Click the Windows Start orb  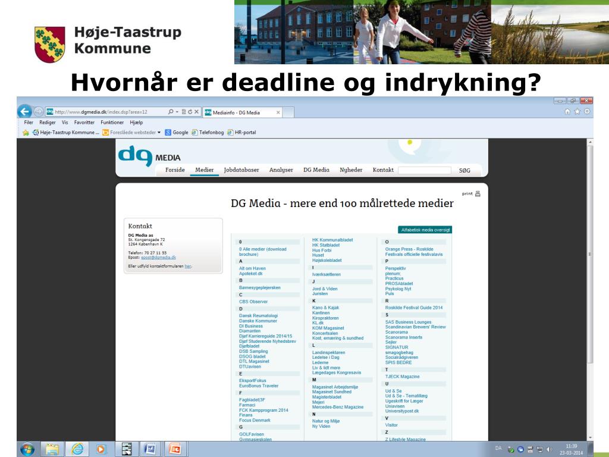27,450
